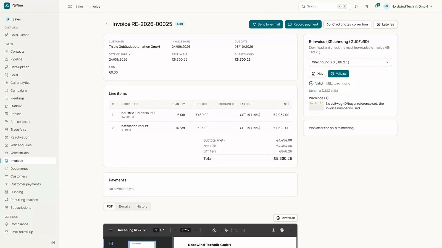Screen dimensions: 442x248
Task: Open the notifications bell
Action: click(x=376, y=6)
